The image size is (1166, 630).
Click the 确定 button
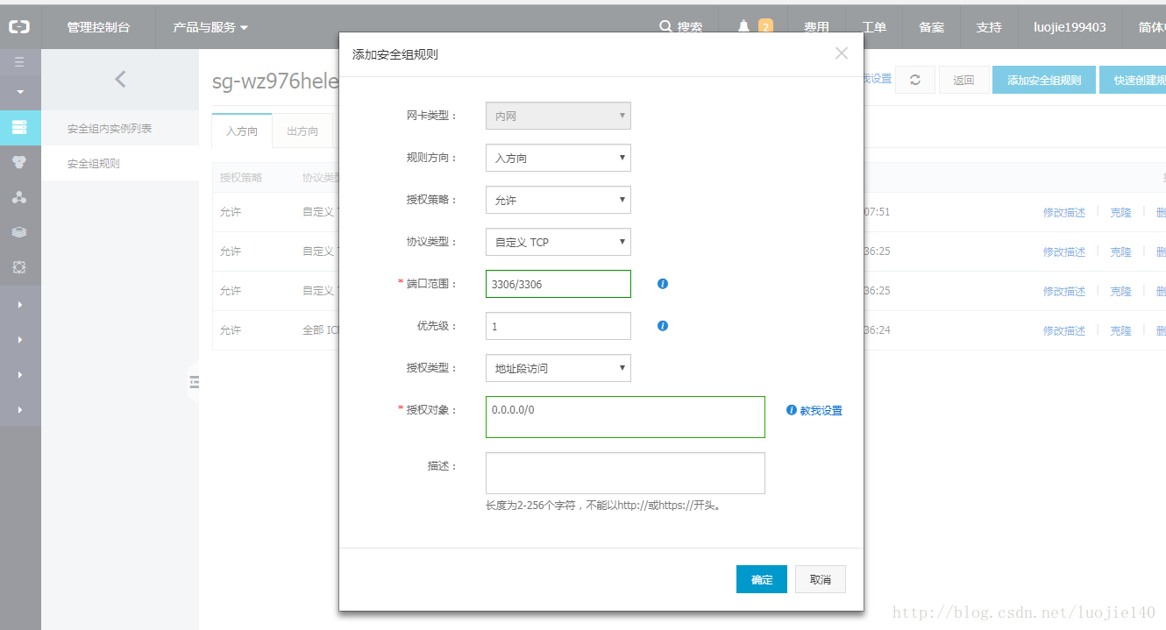coord(762,579)
